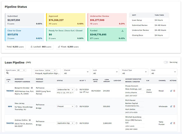Click the search magnifier icon

click(x=7, y=73)
